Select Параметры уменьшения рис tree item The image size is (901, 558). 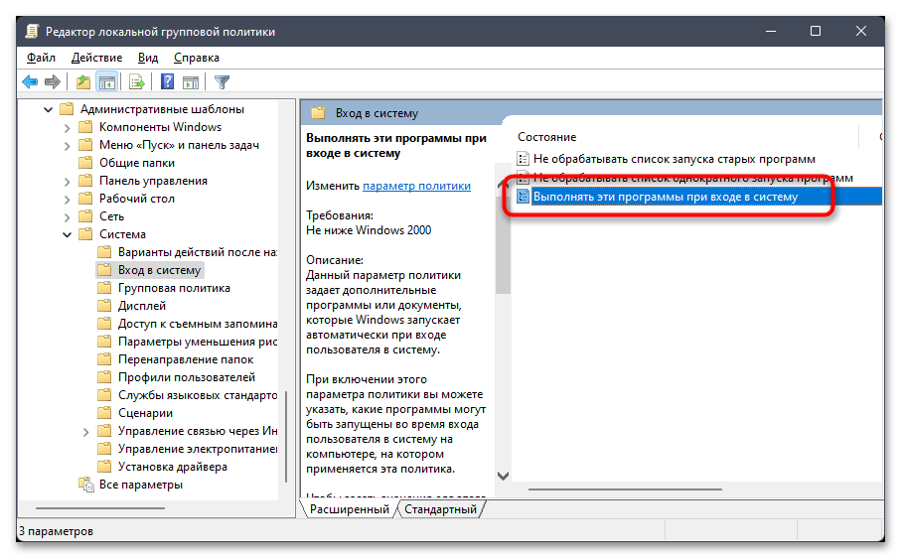[x=198, y=342]
